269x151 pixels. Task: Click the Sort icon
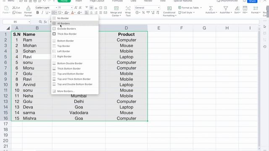tap(237, 8)
